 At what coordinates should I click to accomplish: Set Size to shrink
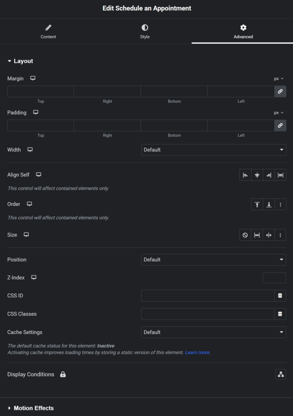(x=269, y=235)
